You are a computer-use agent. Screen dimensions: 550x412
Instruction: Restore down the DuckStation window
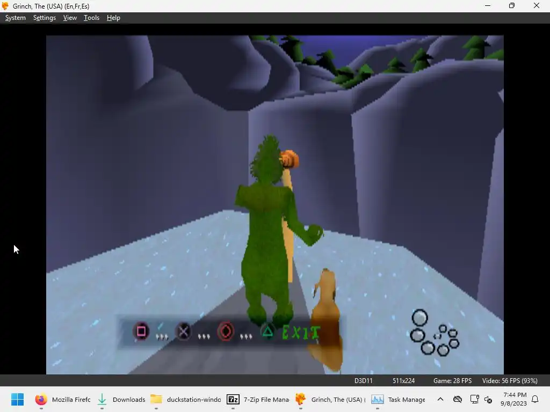512,6
